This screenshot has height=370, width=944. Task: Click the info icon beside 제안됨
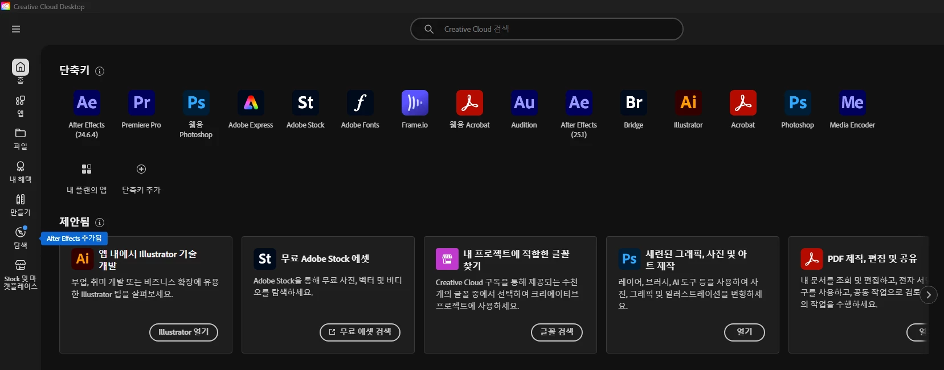[100, 223]
